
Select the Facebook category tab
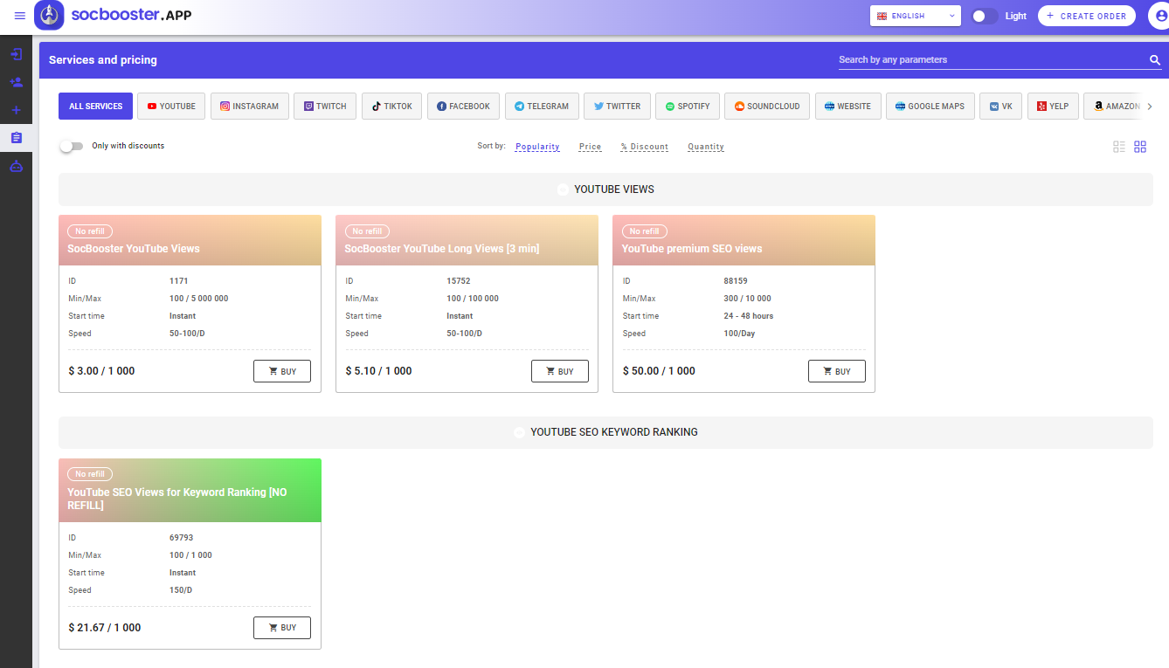[464, 107]
